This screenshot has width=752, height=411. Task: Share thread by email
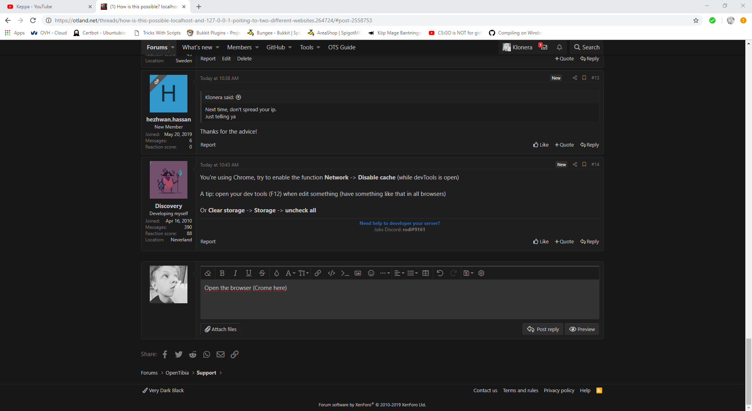(x=221, y=354)
